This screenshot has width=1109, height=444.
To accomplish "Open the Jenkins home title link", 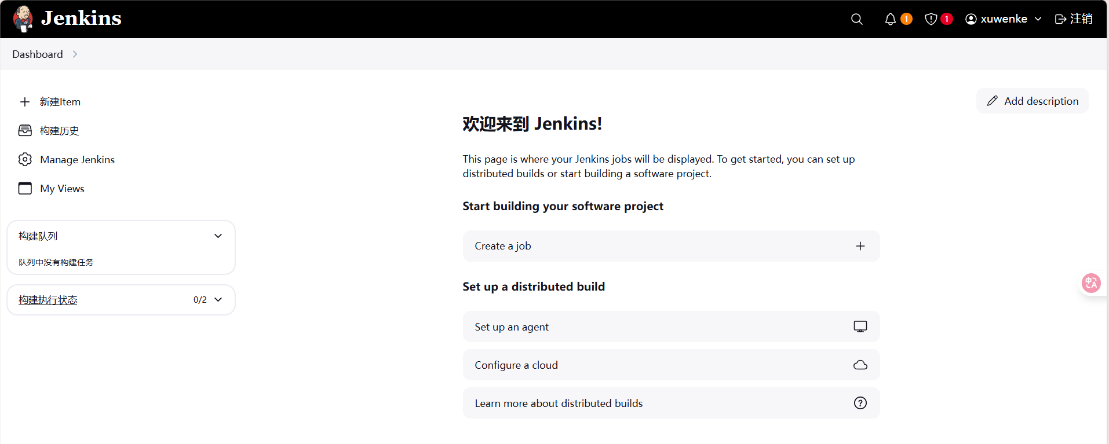I will 81,19.
